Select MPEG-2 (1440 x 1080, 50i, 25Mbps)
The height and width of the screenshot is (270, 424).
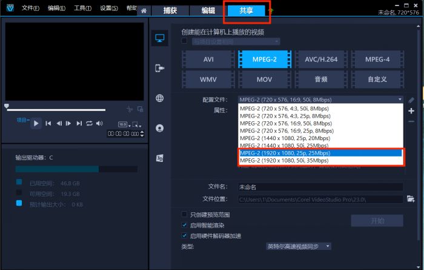[x=320, y=146]
